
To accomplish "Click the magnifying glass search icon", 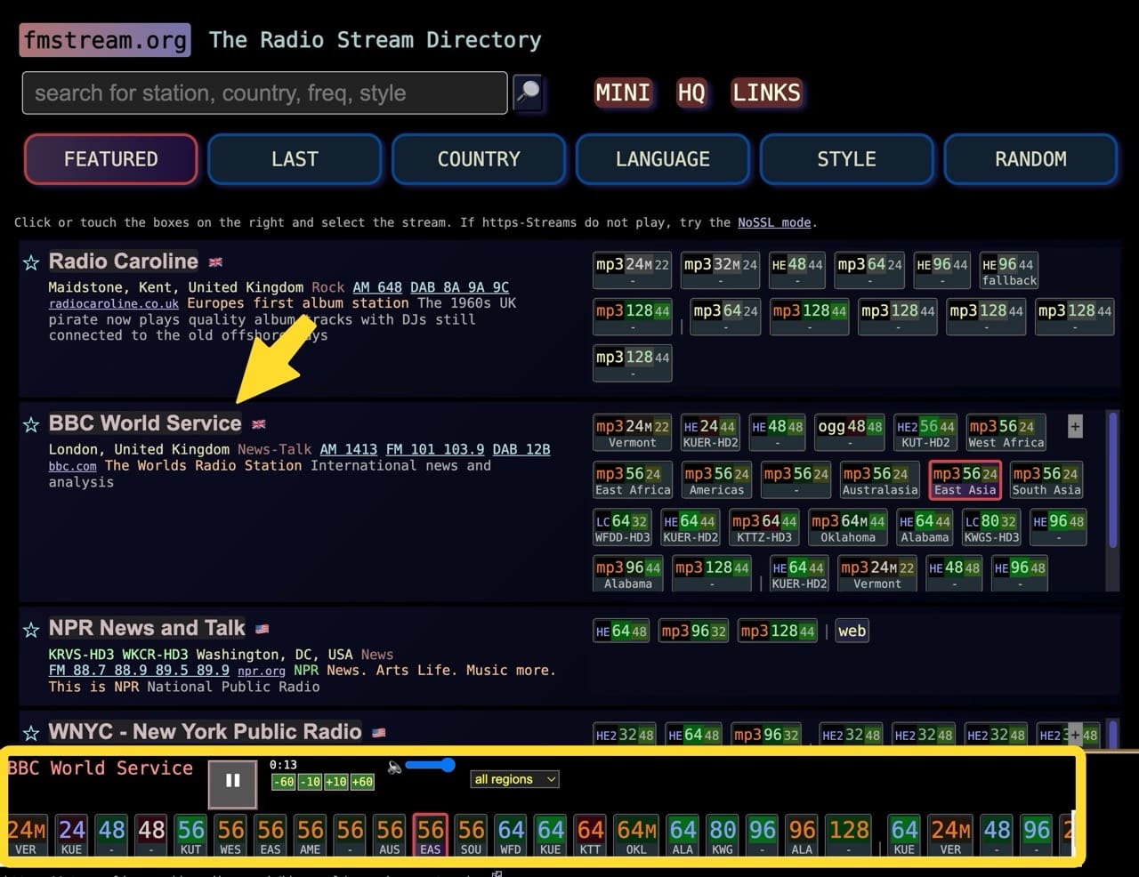I will (528, 93).
